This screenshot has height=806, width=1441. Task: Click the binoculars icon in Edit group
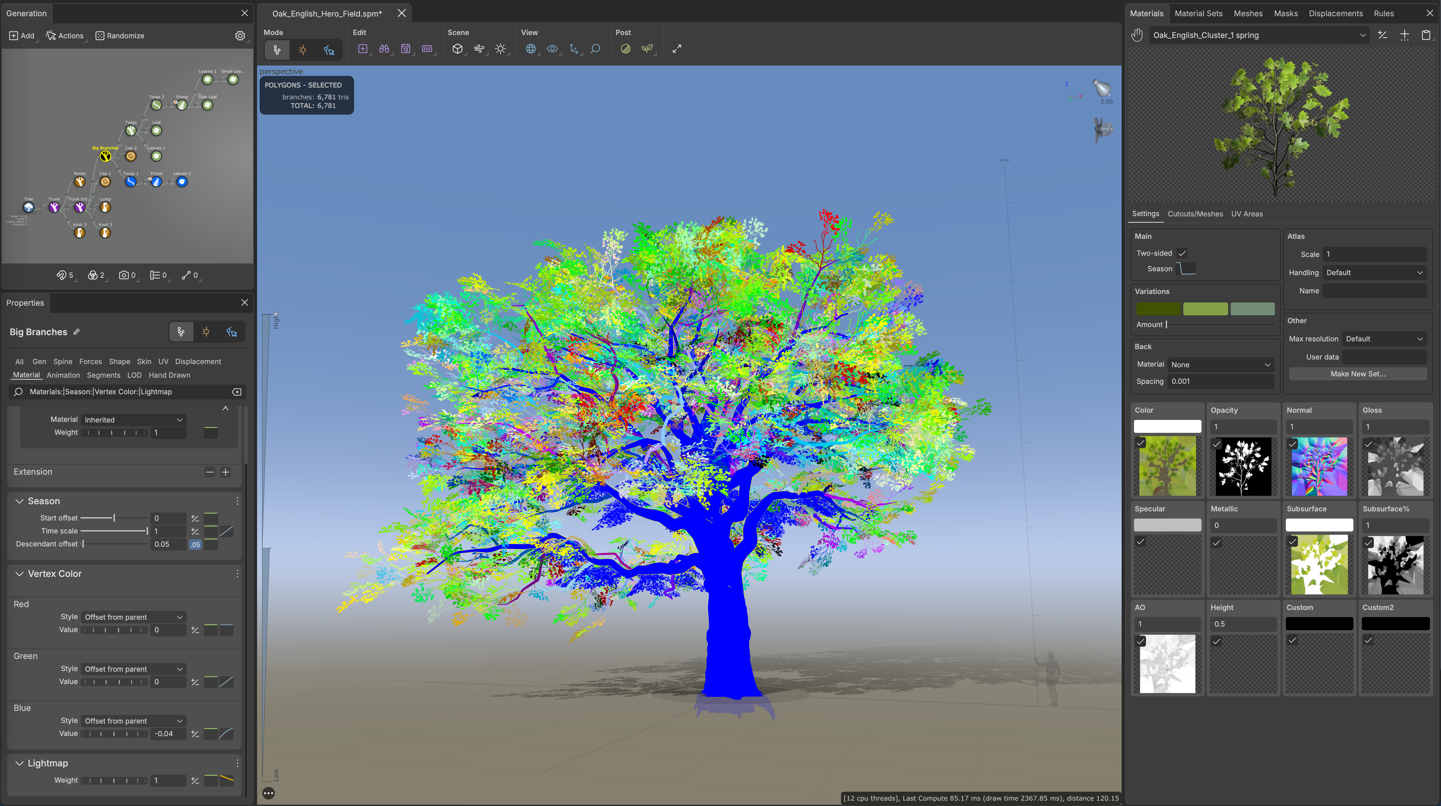(x=384, y=49)
